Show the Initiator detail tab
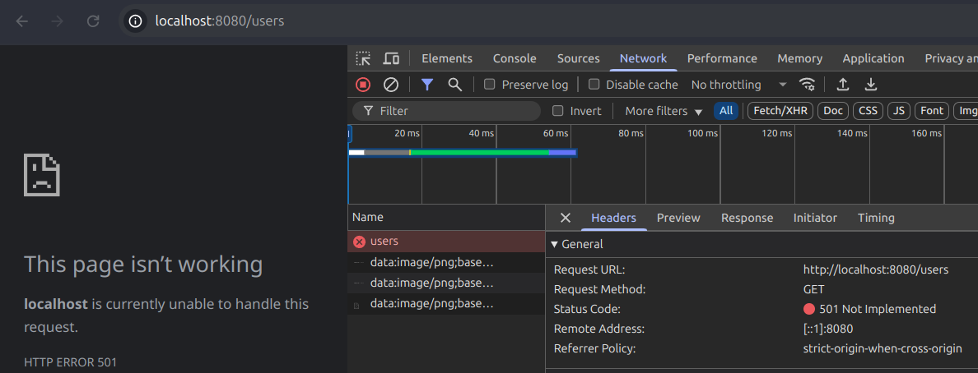The image size is (978, 373). (815, 218)
